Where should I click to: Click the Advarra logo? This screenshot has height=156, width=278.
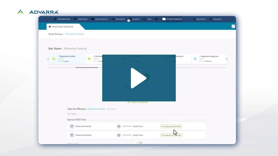click(x=38, y=12)
